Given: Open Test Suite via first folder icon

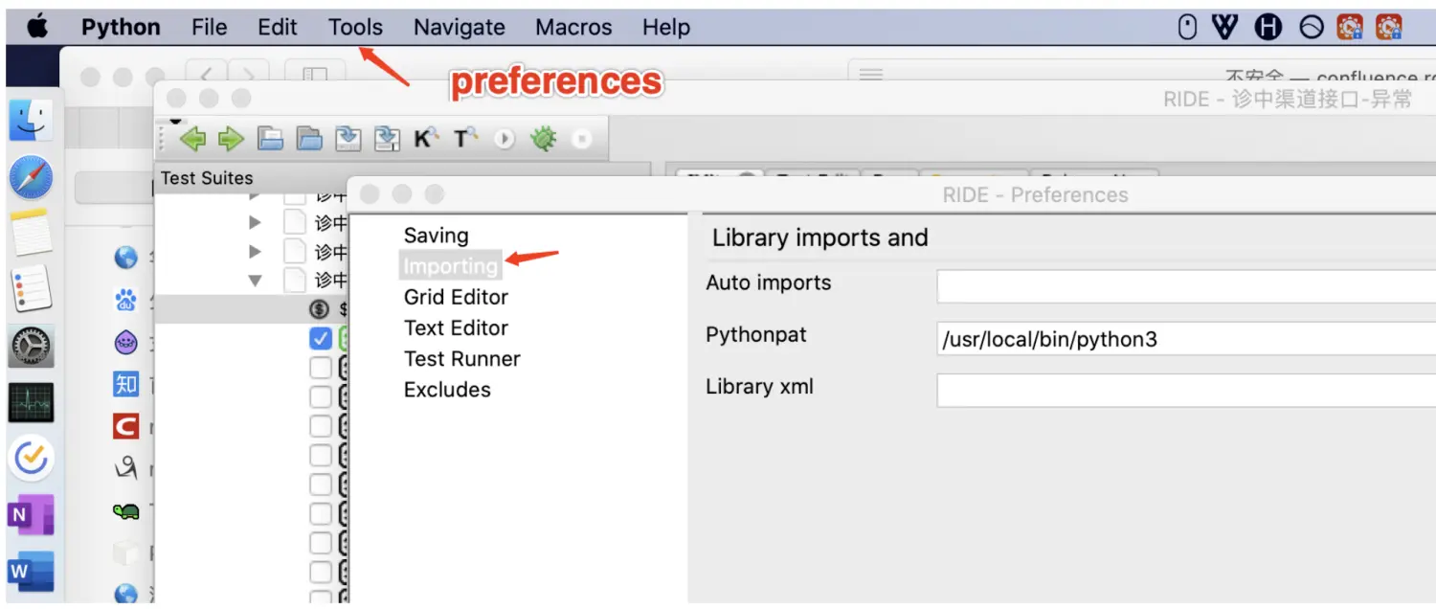Looking at the screenshot, I should 271,140.
